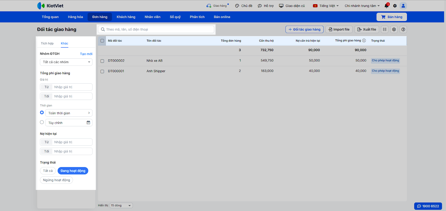Click partner name Anh Shipper
This screenshot has height=211, width=446.
click(x=156, y=71)
